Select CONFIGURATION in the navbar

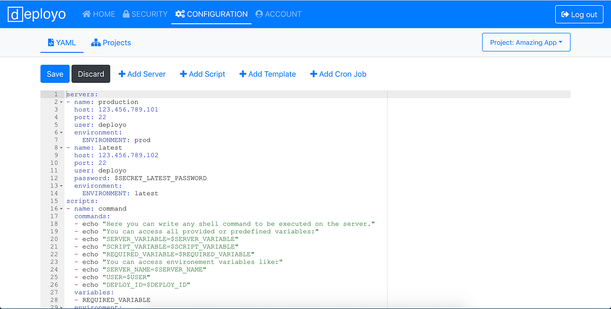click(211, 14)
